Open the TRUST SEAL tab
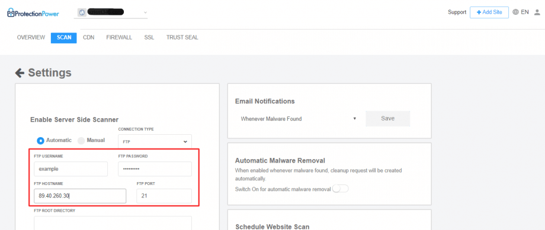This screenshot has width=545, height=230. coord(182,37)
